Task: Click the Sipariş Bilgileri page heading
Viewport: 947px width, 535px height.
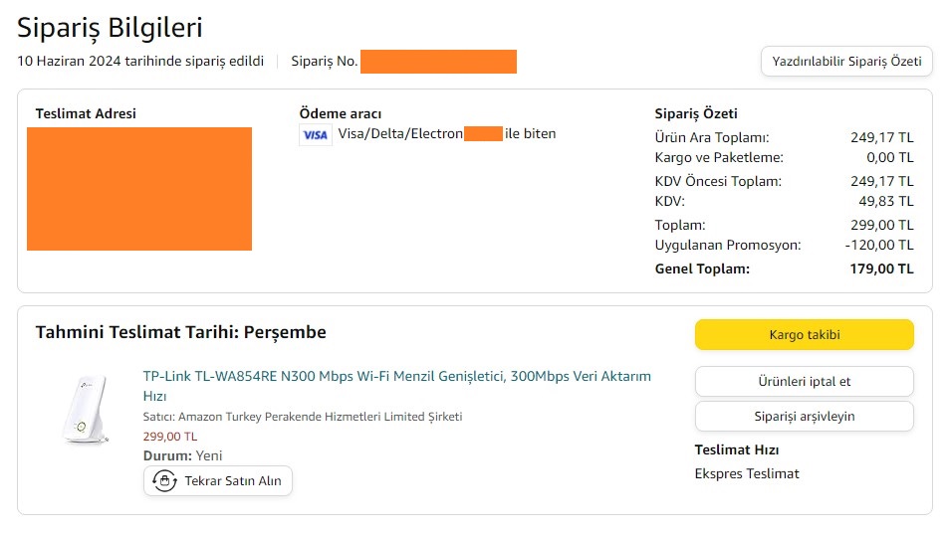Action: pos(111,28)
